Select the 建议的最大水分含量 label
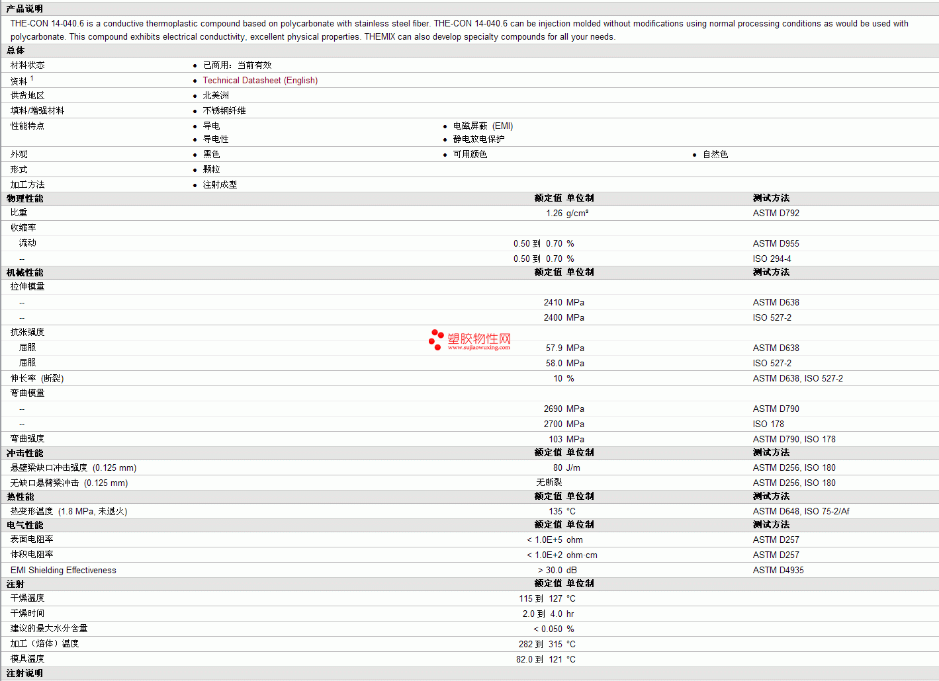This screenshot has width=939, height=681. (49, 628)
